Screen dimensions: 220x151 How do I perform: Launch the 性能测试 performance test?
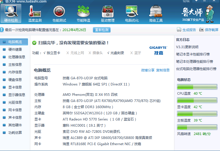click(59, 14)
